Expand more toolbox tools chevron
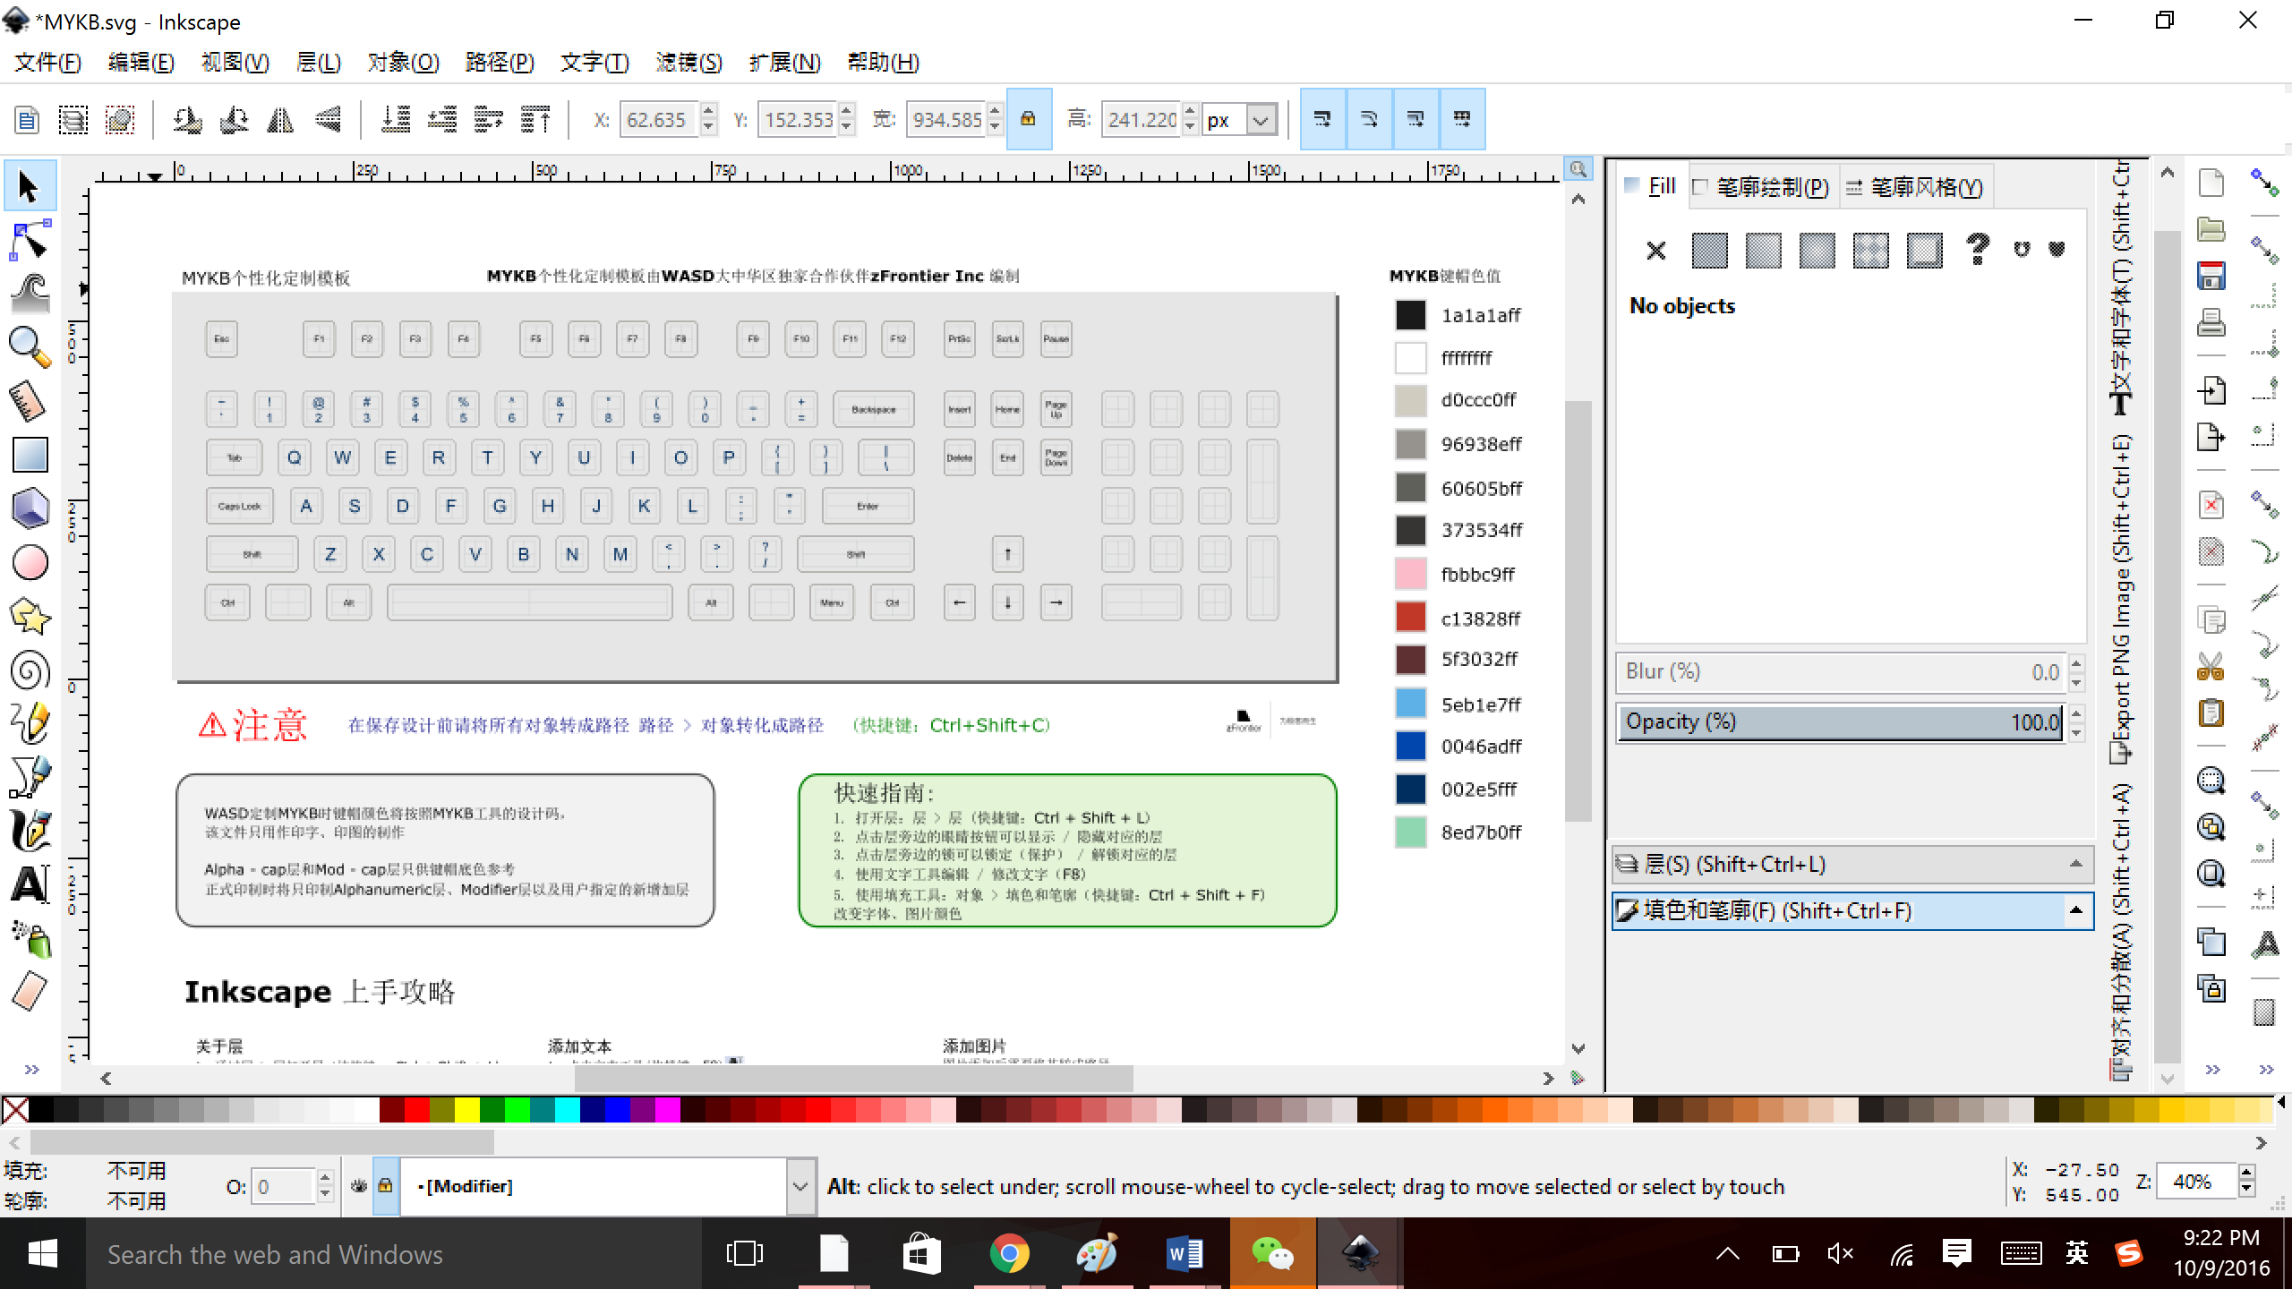 [x=32, y=1070]
